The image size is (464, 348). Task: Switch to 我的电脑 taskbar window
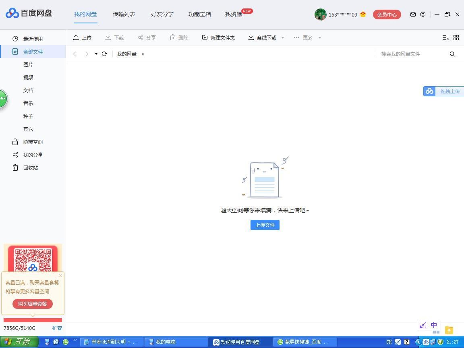[176, 342]
